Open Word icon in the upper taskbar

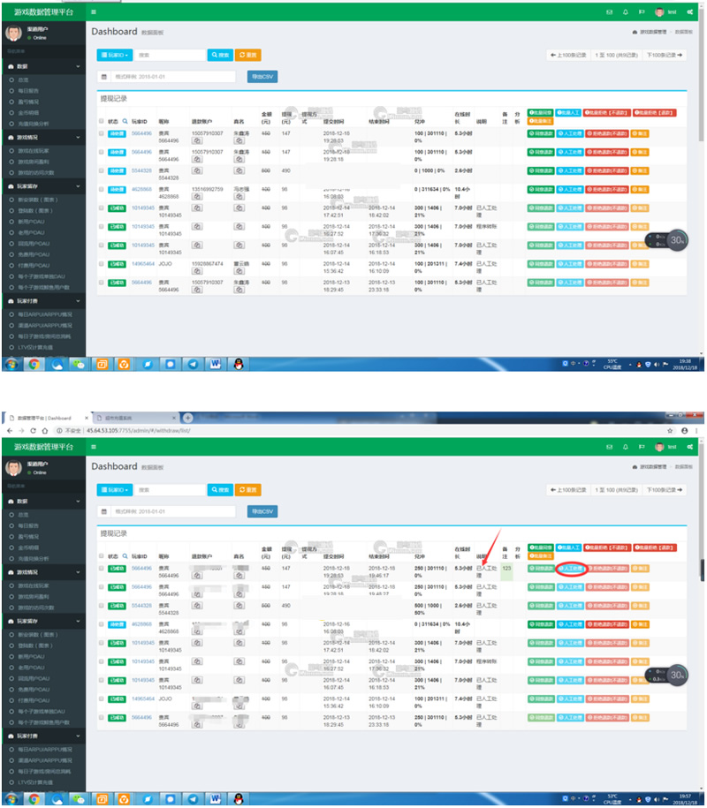(214, 363)
